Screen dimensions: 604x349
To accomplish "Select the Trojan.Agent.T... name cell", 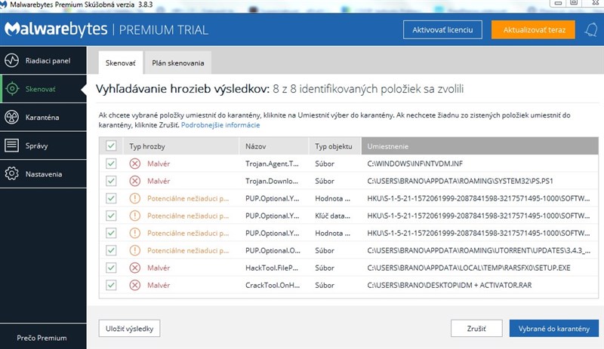I will [272, 164].
